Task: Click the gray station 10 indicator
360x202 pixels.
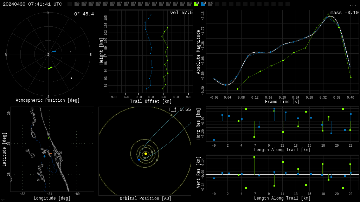Action: (x=140, y=4)
